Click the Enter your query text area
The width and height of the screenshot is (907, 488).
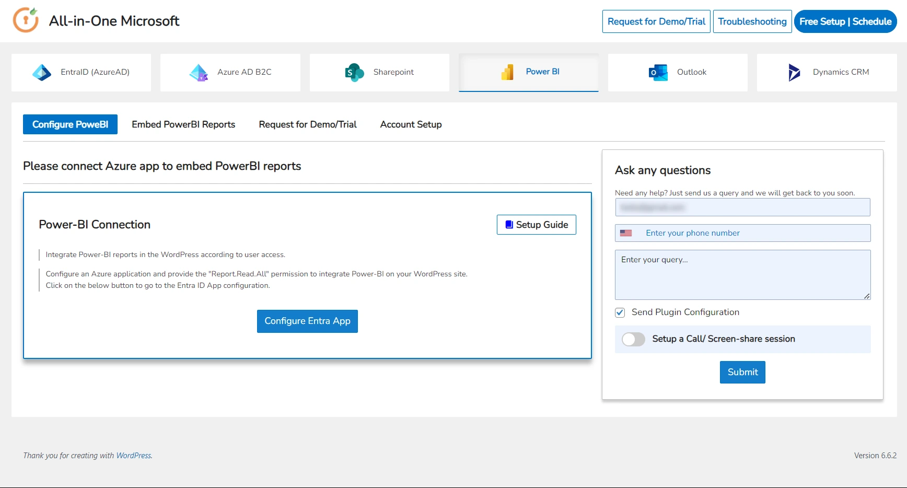pos(742,275)
